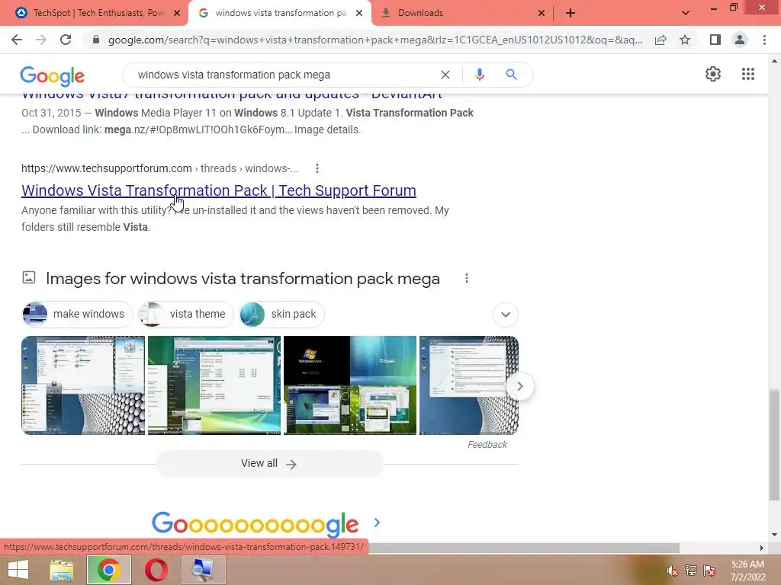Open Action Center flag icon
This screenshot has width=781, height=585.
709,571
